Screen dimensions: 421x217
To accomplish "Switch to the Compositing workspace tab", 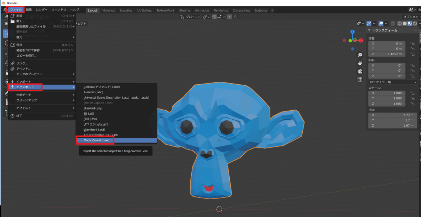I will [241, 10].
